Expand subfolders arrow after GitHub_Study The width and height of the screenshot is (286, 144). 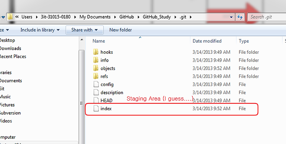[175, 17]
